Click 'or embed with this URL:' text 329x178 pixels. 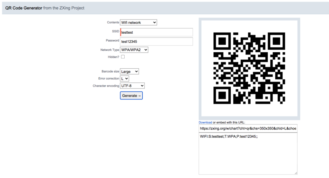tap(229, 122)
